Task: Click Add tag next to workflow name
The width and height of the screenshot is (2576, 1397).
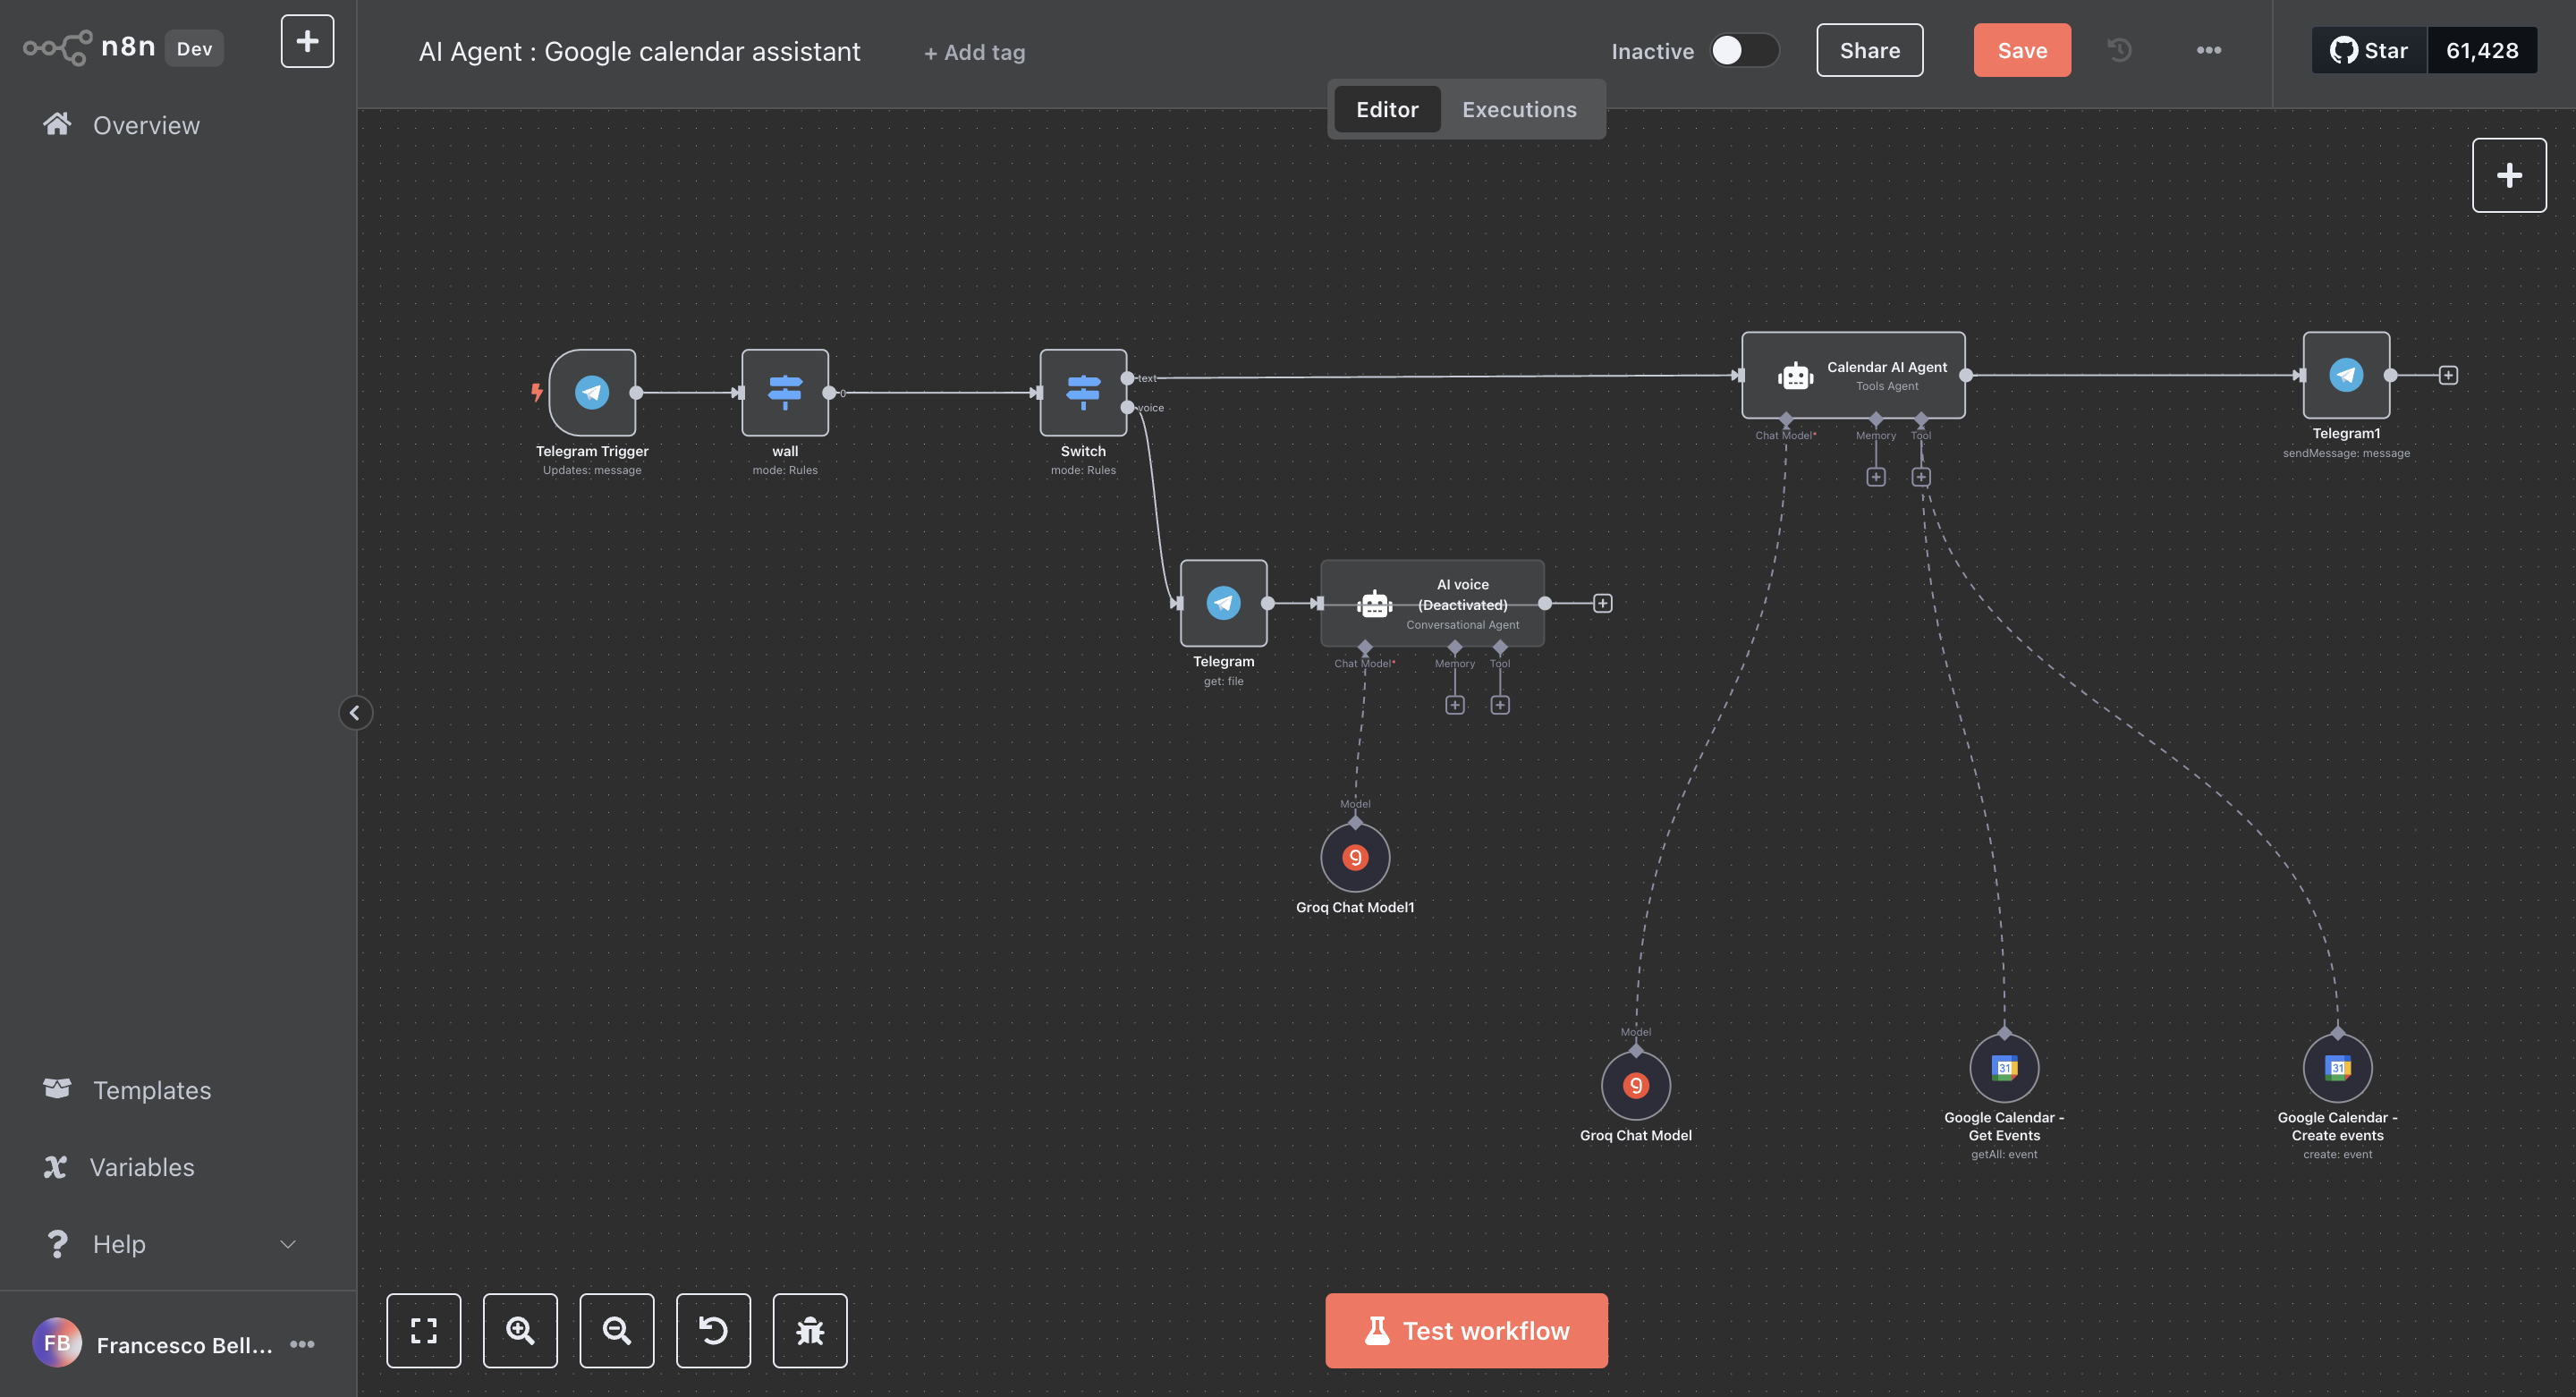Action: point(974,52)
